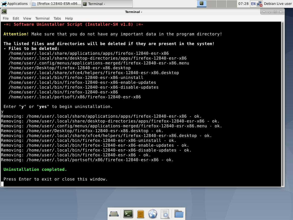
Task: Switch to the second workspace
Action: pyautogui.click(x=212, y=4)
